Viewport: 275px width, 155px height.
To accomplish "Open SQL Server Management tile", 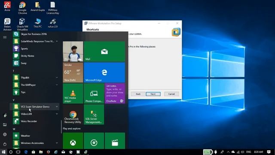I will tap(94, 115).
